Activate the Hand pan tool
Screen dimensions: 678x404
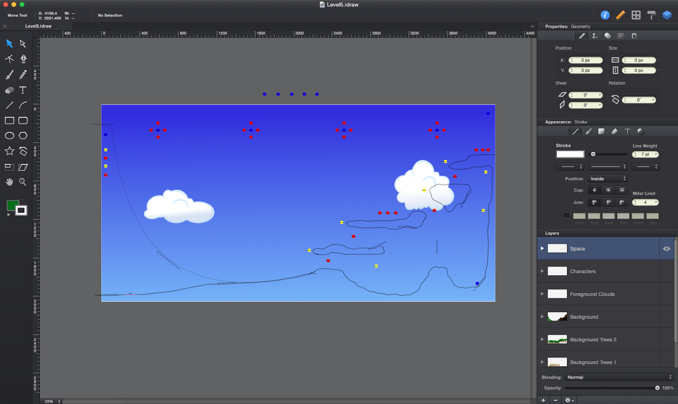tap(9, 182)
